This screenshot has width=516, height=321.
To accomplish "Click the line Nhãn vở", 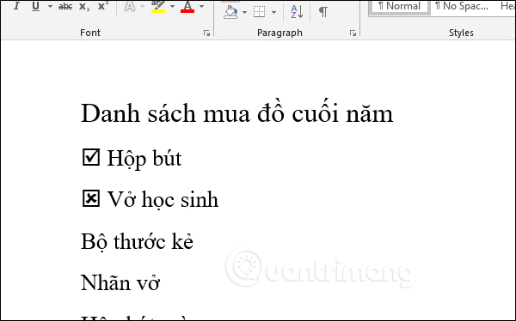I will tap(120, 282).
